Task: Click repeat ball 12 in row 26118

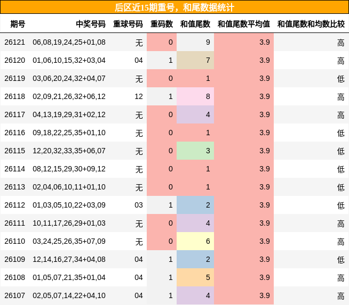Action: (x=139, y=96)
